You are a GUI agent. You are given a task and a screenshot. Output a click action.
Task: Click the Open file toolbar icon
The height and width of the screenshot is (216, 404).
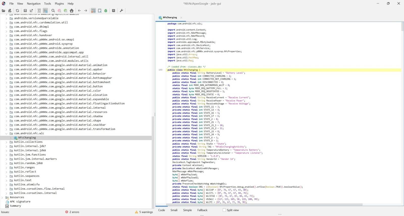point(4,11)
